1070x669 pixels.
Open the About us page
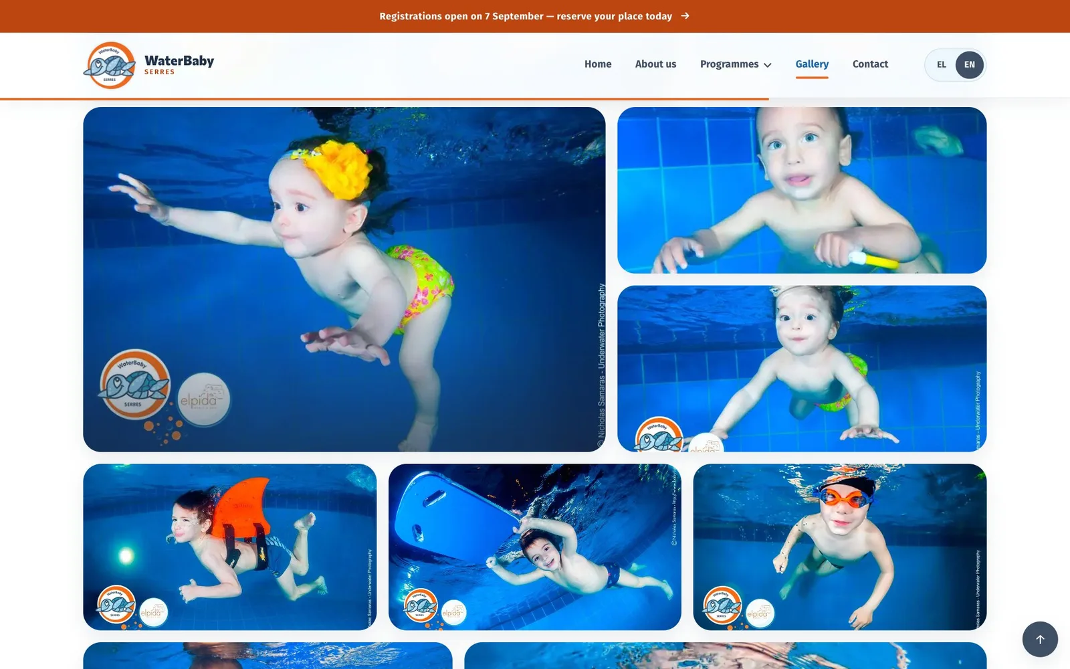tap(655, 64)
